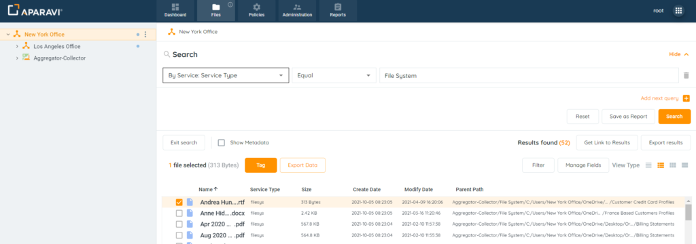Click Export results button
The image size is (696, 244).
coord(666,142)
